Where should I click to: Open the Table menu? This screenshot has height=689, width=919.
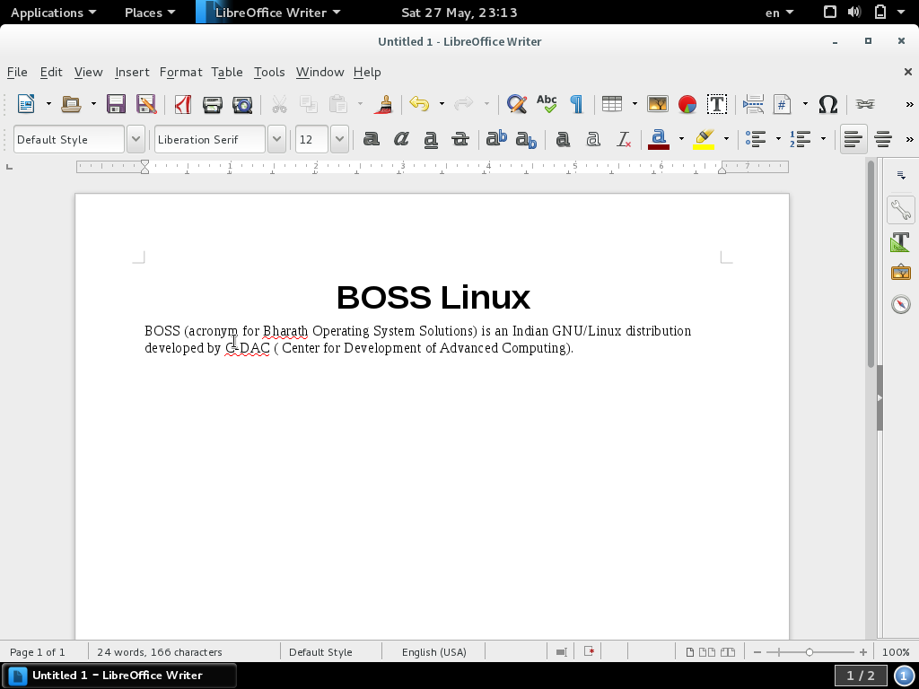click(227, 72)
